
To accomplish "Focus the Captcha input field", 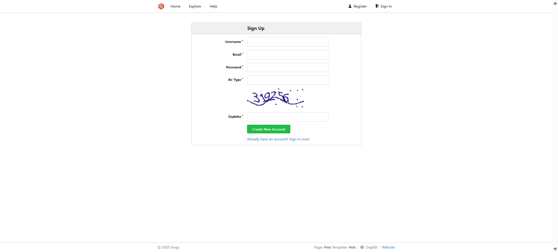I will 288,117.
